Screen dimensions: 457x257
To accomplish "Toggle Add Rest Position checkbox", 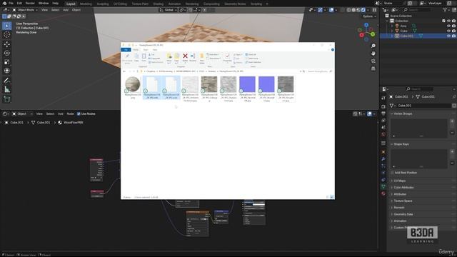I will (x=392, y=173).
